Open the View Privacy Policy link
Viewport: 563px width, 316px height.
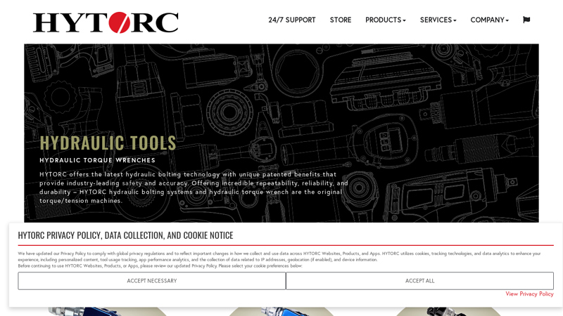[x=529, y=294]
